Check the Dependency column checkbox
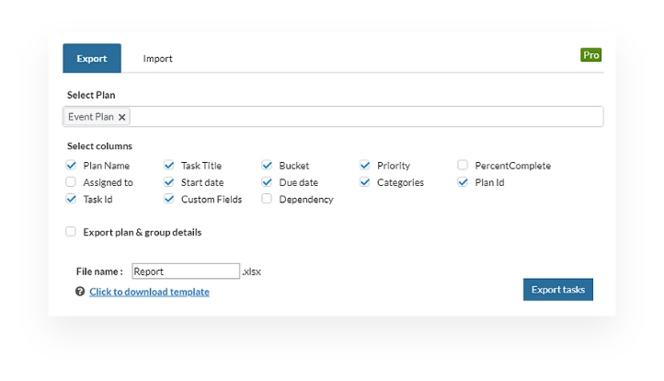This screenshot has height=381, width=664. click(x=267, y=199)
